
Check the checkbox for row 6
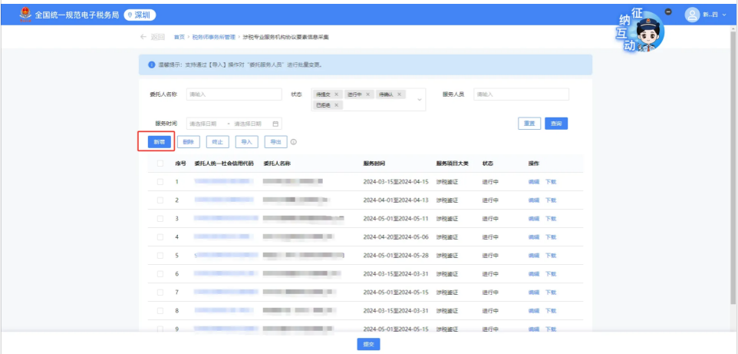click(160, 274)
